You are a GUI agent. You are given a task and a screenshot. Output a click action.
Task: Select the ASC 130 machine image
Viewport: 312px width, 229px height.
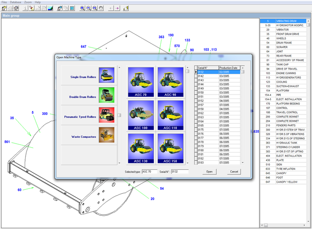pyautogui.click(x=141, y=148)
